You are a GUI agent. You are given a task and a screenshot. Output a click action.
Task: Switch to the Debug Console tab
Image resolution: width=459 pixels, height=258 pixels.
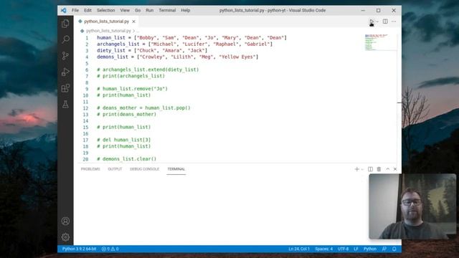coord(145,169)
